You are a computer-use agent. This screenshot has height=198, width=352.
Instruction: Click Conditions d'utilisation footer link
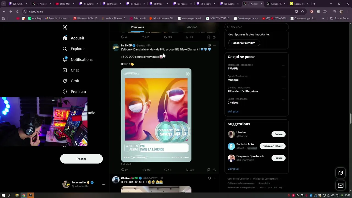238,179
